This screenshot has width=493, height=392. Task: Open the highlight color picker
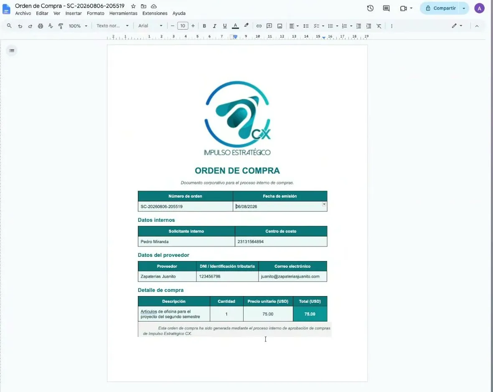coord(246,26)
